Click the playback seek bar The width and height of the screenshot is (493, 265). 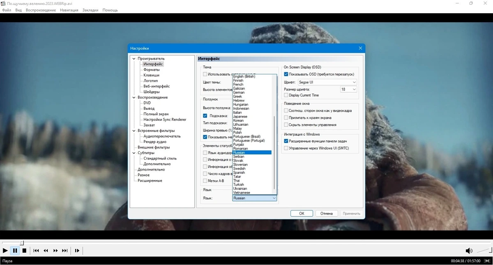246,243
